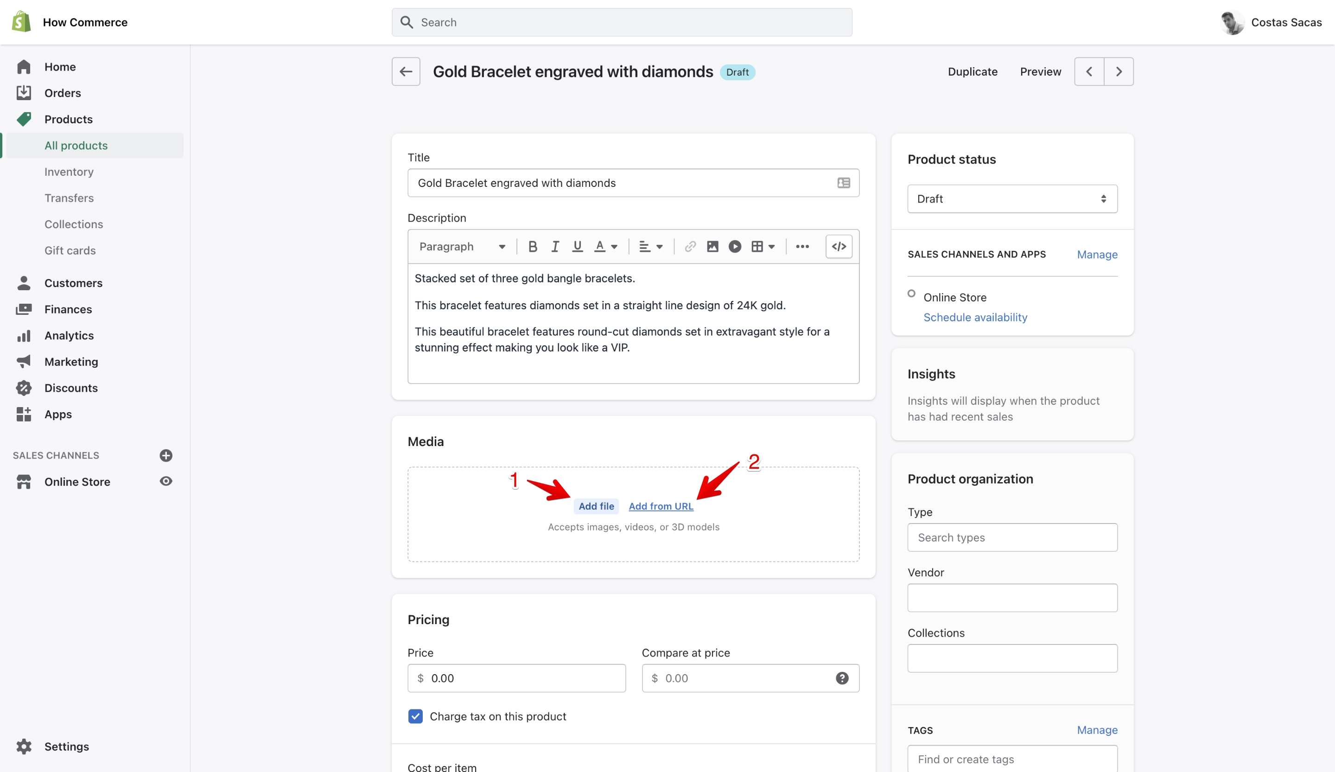Click the Finances icon

24,309
